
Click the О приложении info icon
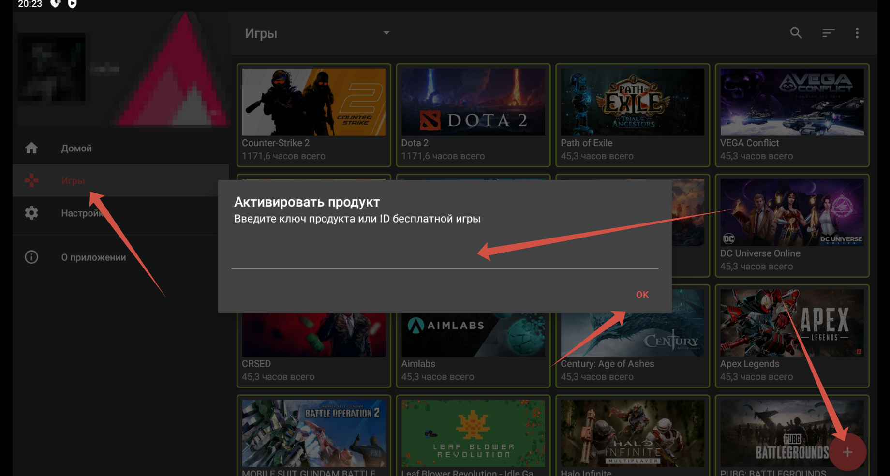coord(31,257)
